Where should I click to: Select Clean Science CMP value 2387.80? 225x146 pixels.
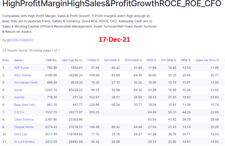(51, 119)
